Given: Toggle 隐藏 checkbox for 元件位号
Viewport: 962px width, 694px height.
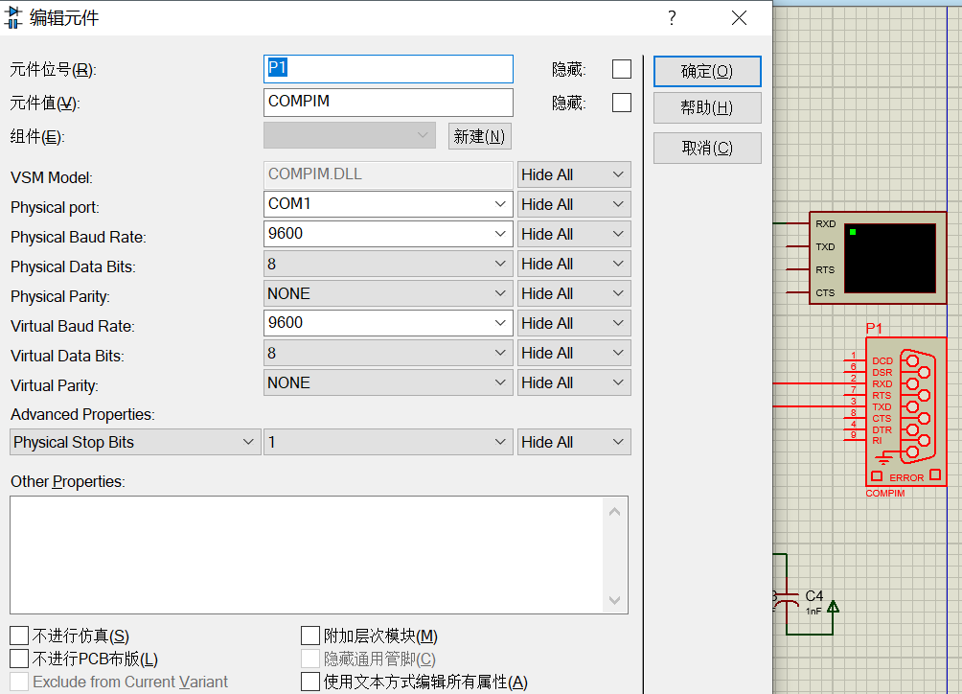Looking at the screenshot, I should (x=622, y=69).
